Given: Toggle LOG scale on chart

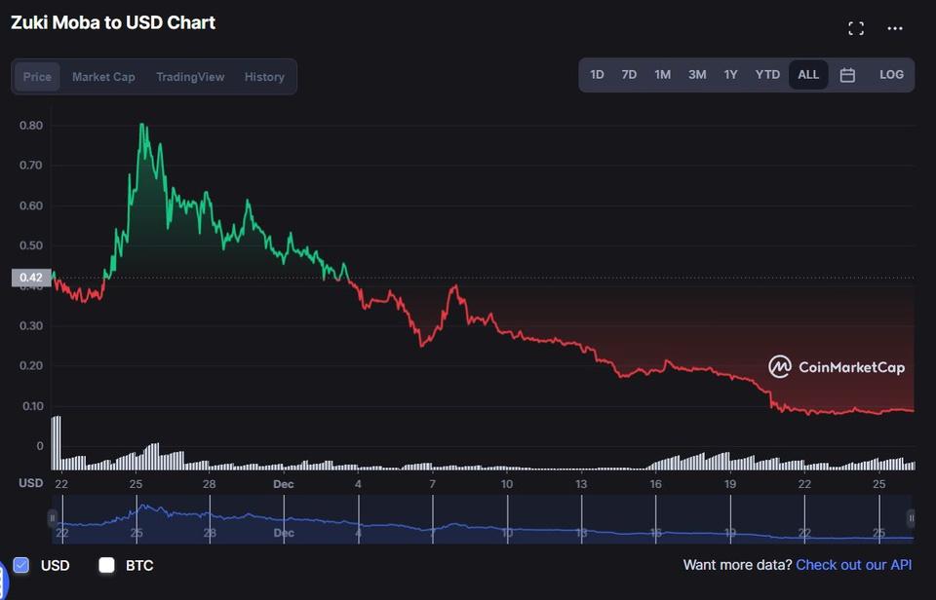Looking at the screenshot, I should click(891, 75).
